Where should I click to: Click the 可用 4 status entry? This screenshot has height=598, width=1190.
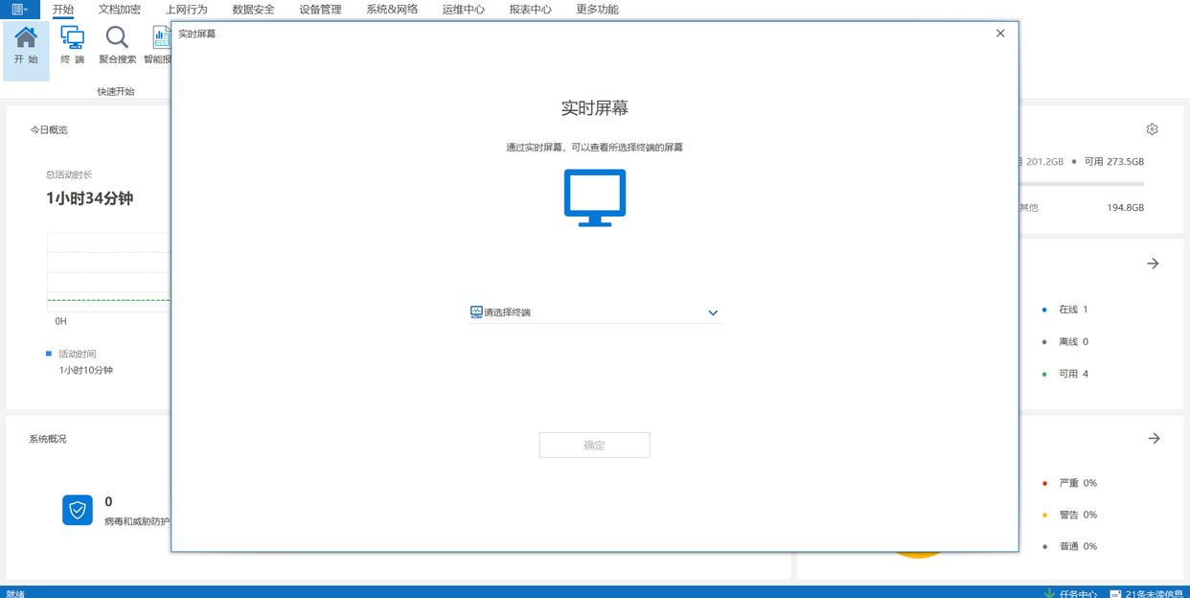click(1065, 374)
